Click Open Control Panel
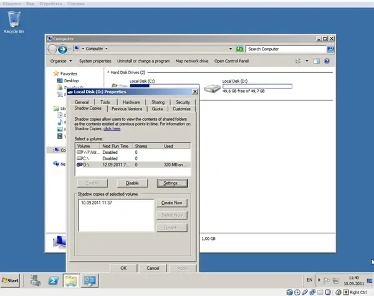The image size is (374, 296). (x=231, y=61)
